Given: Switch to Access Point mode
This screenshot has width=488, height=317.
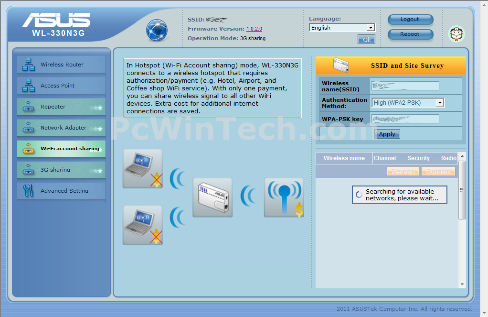Looking at the screenshot, I should tap(61, 86).
